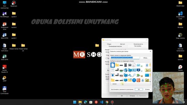Select the Yandex desktop shortcut

pyautogui.click(x=180, y=68)
